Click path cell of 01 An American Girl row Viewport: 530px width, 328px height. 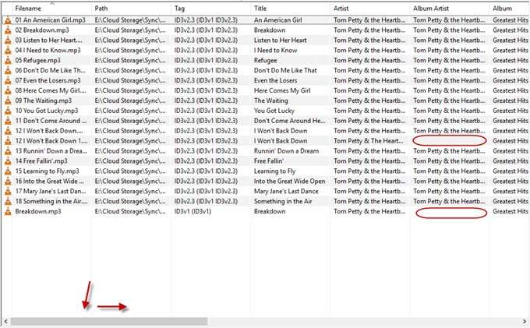click(x=130, y=20)
